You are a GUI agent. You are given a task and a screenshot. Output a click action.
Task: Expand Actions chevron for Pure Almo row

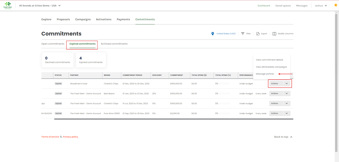coord(287,113)
